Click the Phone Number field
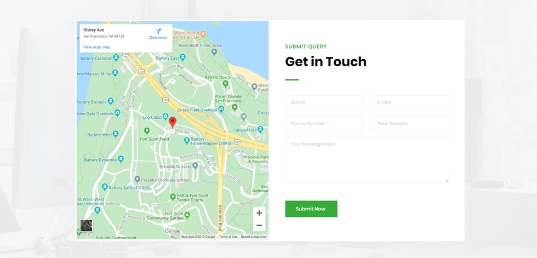The image size is (537, 258). click(324, 124)
